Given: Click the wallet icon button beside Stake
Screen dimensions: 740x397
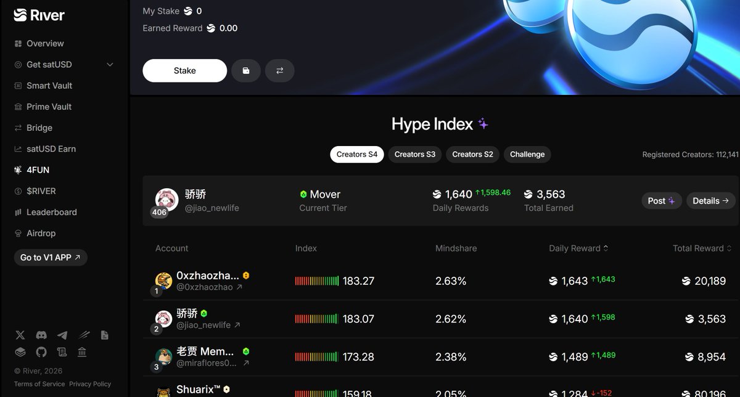Looking at the screenshot, I should click(x=246, y=71).
